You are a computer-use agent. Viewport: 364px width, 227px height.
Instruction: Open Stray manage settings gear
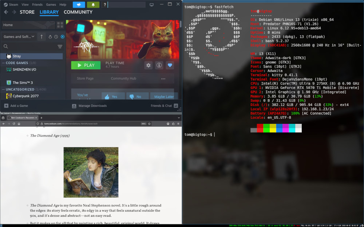click(x=149, y=65)
